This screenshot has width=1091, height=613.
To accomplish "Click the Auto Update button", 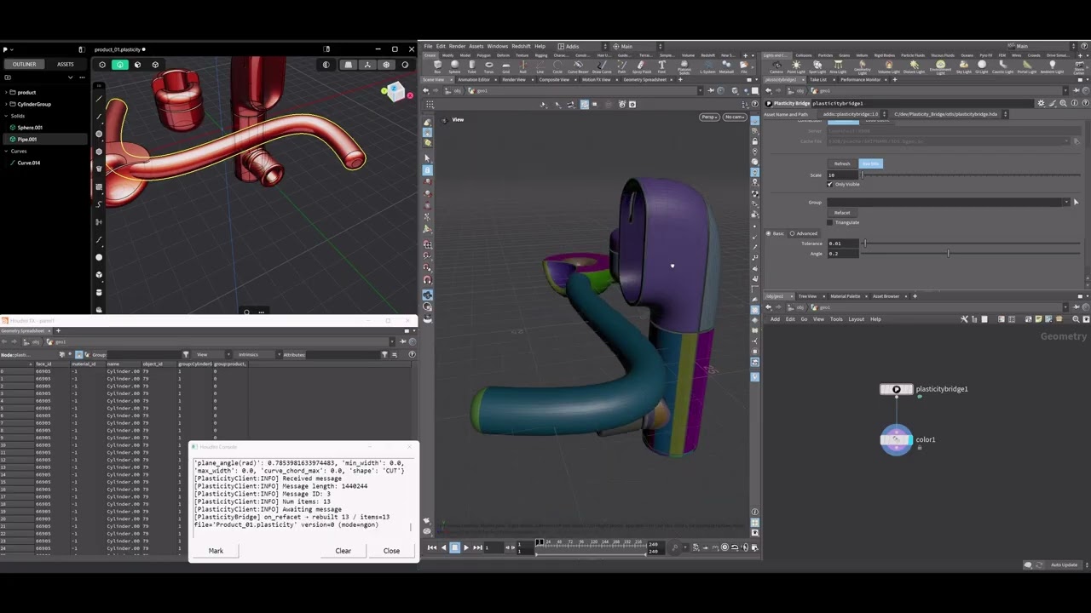I will click(x=1063, y=564).
